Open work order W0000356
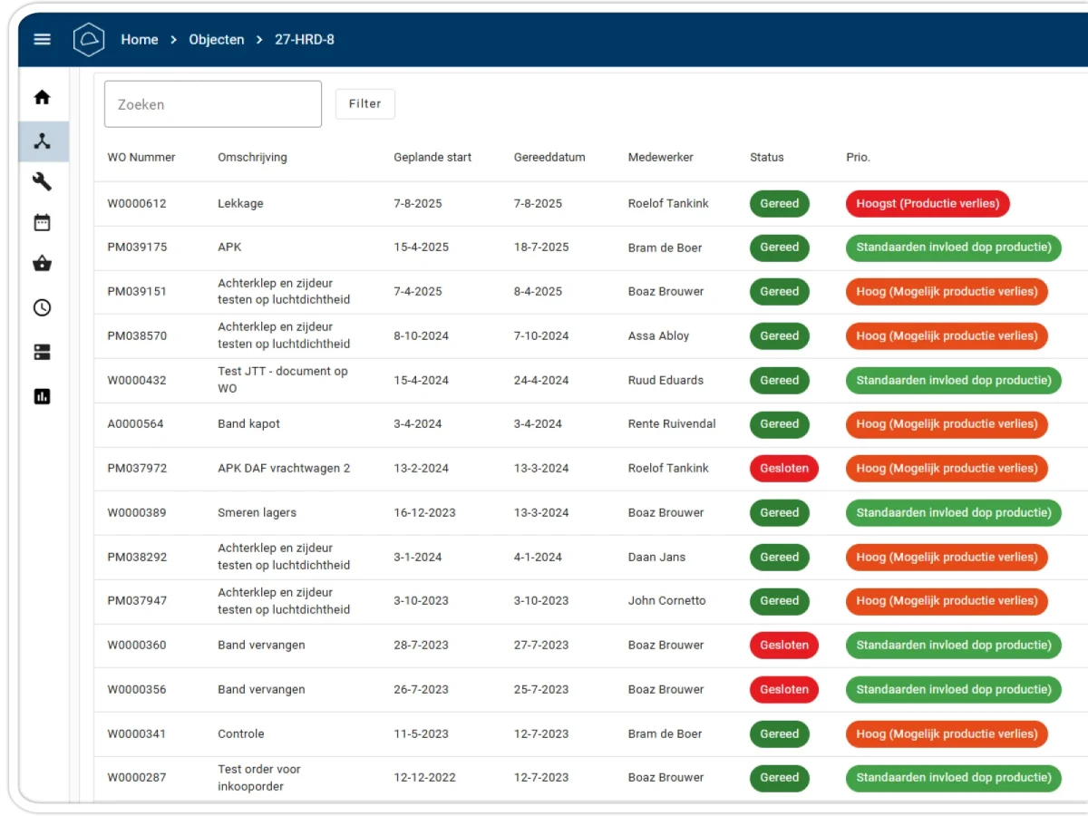The width and height of the screenshot is (1088, 816). click(137, 689)
